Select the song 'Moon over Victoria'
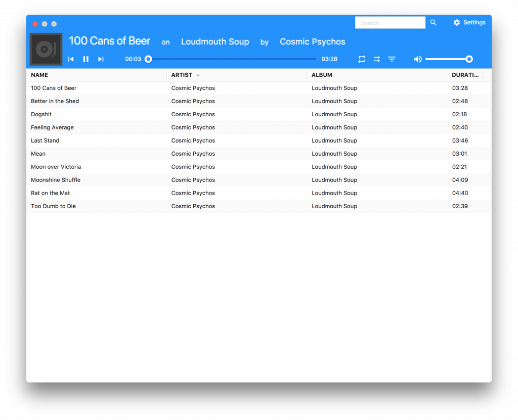This screenshot has height=420, width=518. pyautogui.click(x=56, y=167)
